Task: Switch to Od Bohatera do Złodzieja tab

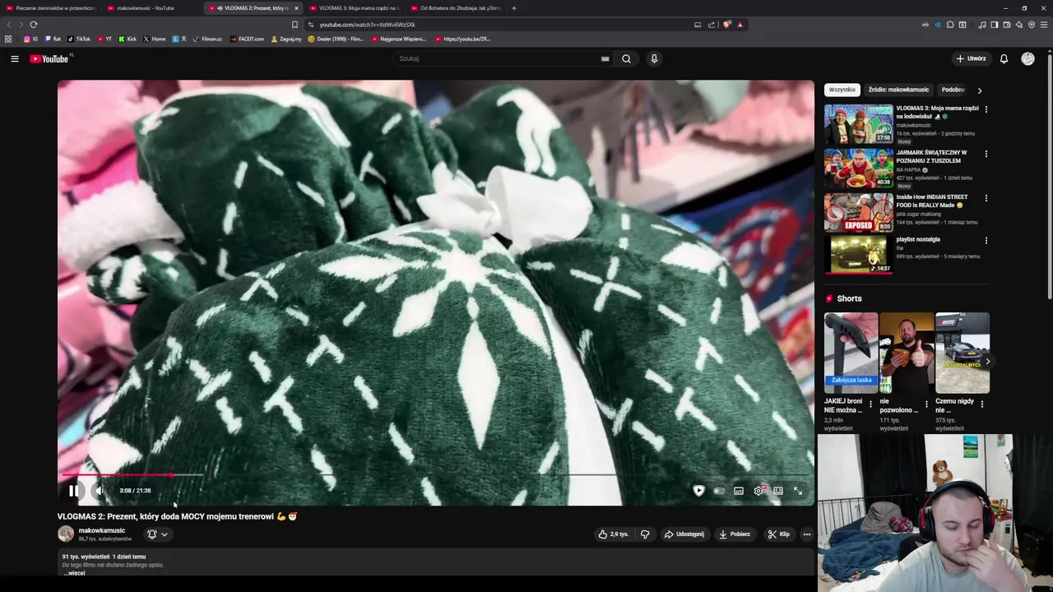Action: (x=457, y=8)
